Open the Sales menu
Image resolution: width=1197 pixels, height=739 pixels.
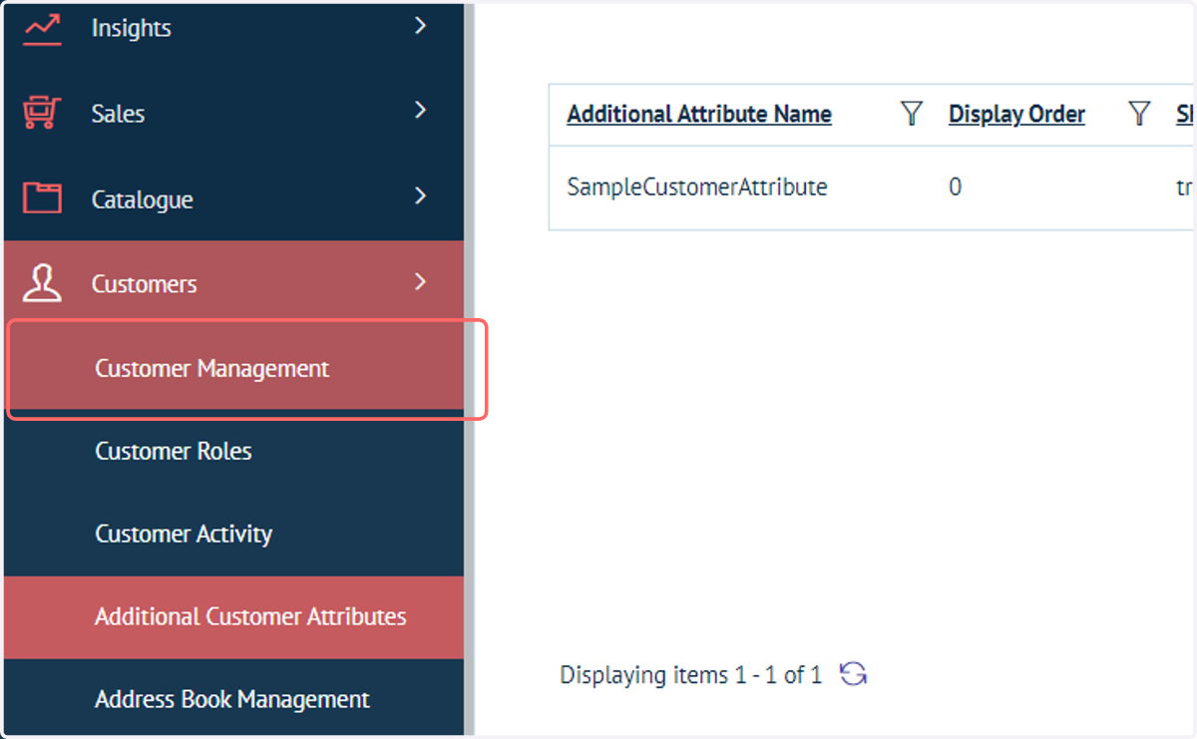coord(233,114)
